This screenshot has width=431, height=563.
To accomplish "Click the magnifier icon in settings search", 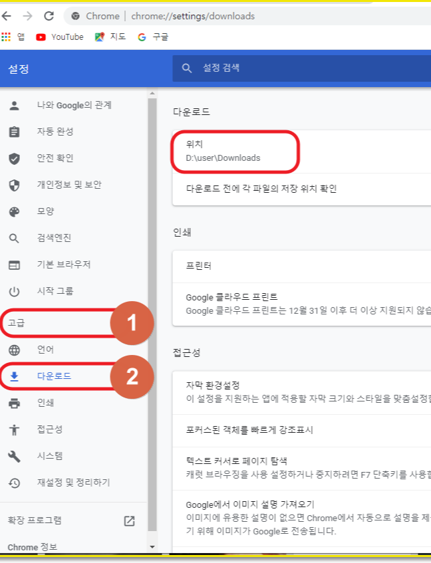I will click(x=187, y=68).
